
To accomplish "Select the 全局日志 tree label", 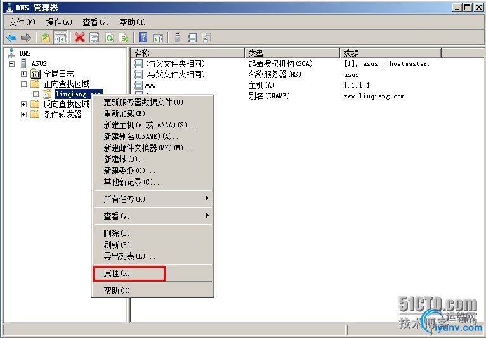I will tap(58, 74).
